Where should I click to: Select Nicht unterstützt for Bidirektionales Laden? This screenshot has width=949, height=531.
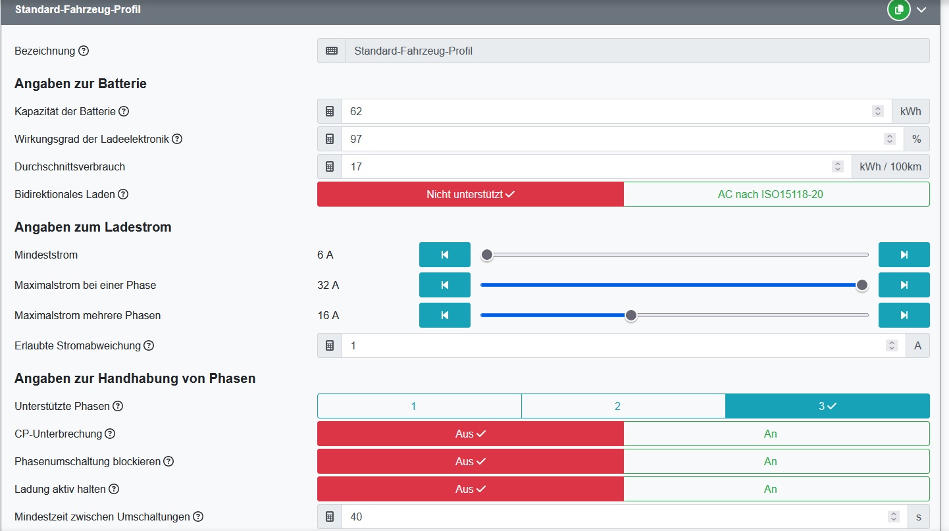tap(471, 194)
